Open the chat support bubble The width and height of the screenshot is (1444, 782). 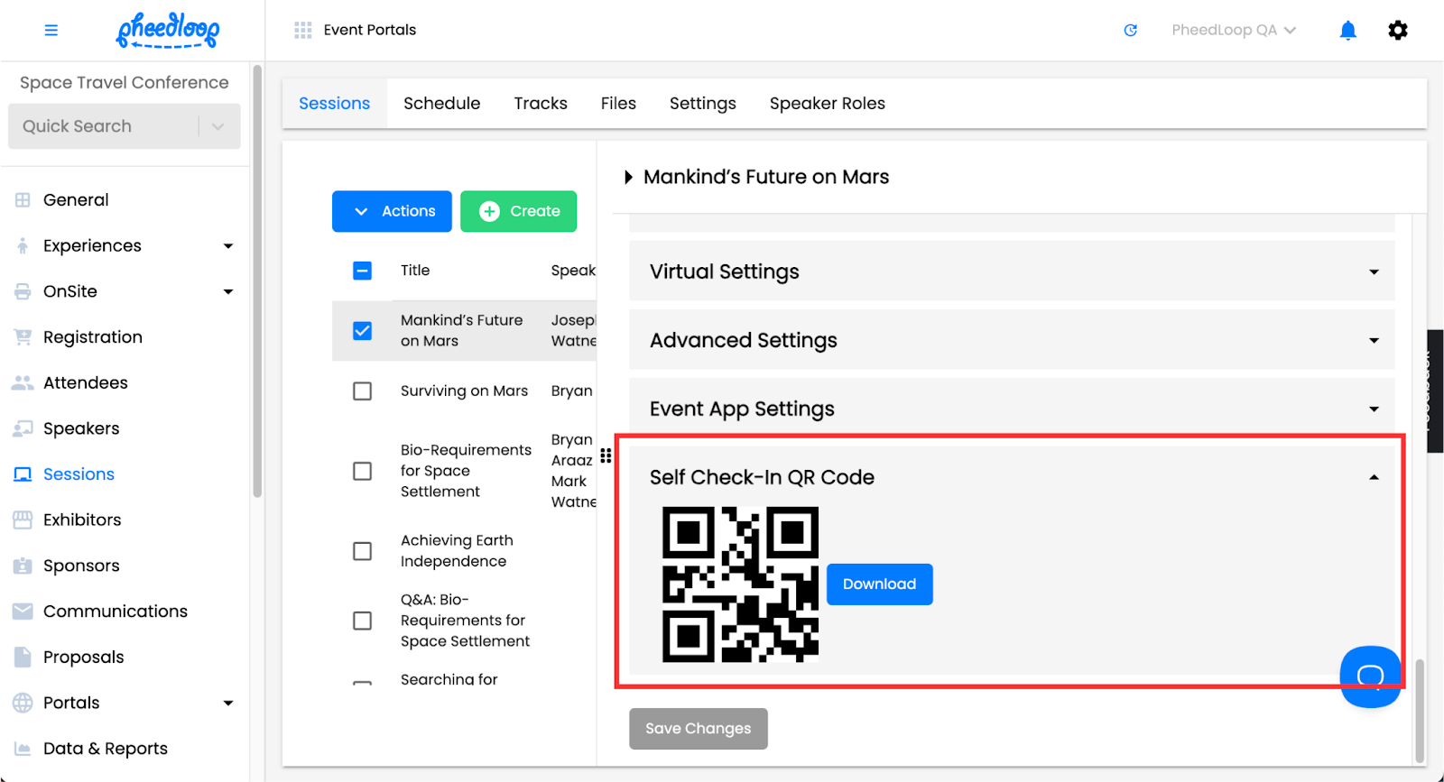pos(1370,676)
